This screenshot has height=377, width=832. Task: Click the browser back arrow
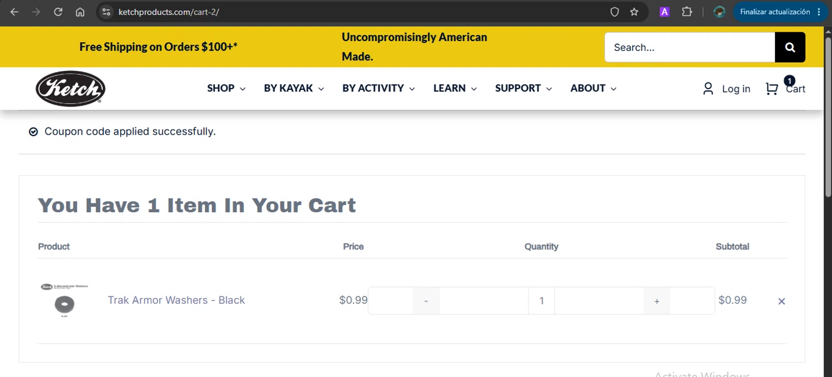14,12
